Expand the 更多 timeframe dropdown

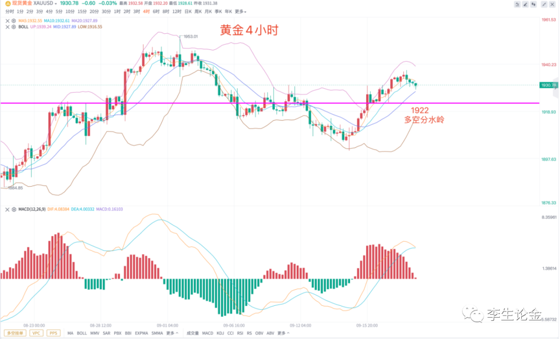click(241, 11)
